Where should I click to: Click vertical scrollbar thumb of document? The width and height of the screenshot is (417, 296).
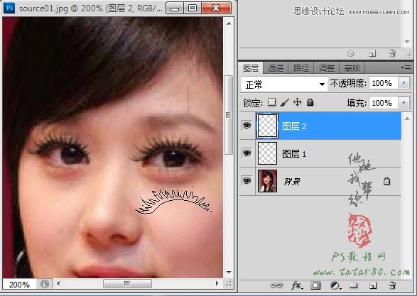pos(228,115)
